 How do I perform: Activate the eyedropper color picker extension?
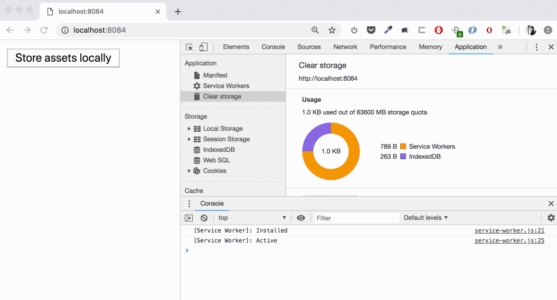(x=388, y=30)
